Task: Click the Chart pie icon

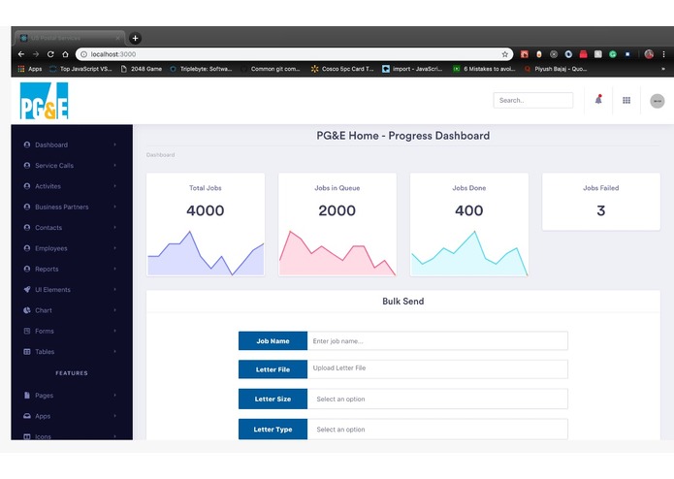Action: 27,310
